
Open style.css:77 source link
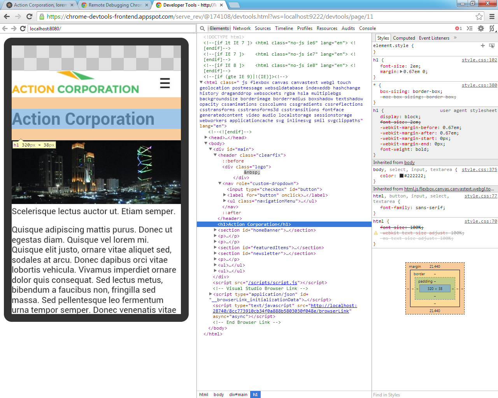coord(480,196)
